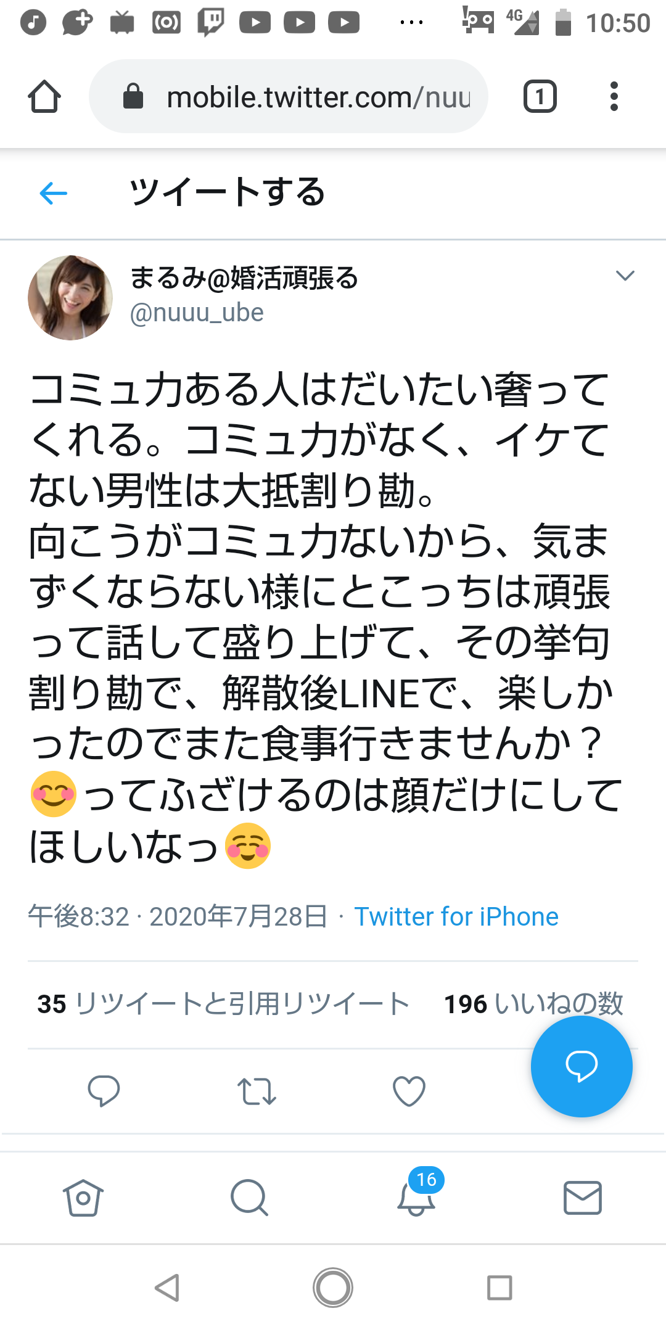Click the Twitter for iPhone link
Screen dimensions: 666x1332
[456, 916]
